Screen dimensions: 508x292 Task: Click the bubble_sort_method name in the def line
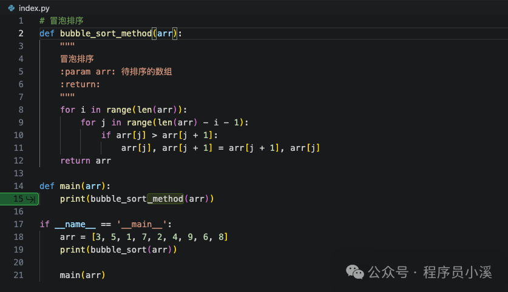coord(105,33)
